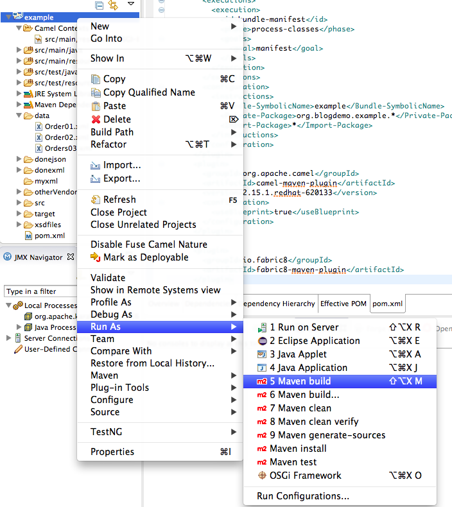Switch to the pom.xml editor tab
Viewport: 452px width, 507px height.
click(x=388, y=304)
